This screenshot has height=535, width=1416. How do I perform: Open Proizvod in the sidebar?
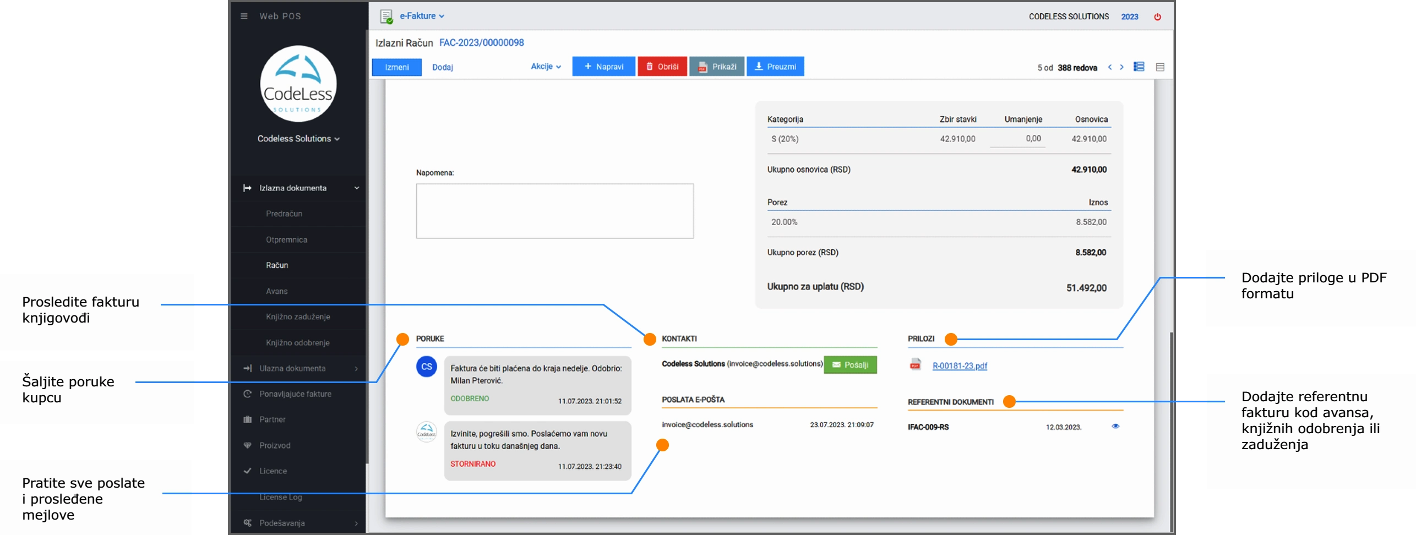point(275,445)
